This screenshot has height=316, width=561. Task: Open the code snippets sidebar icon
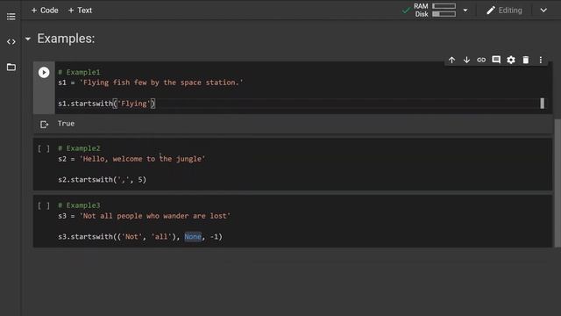point(11,42)
